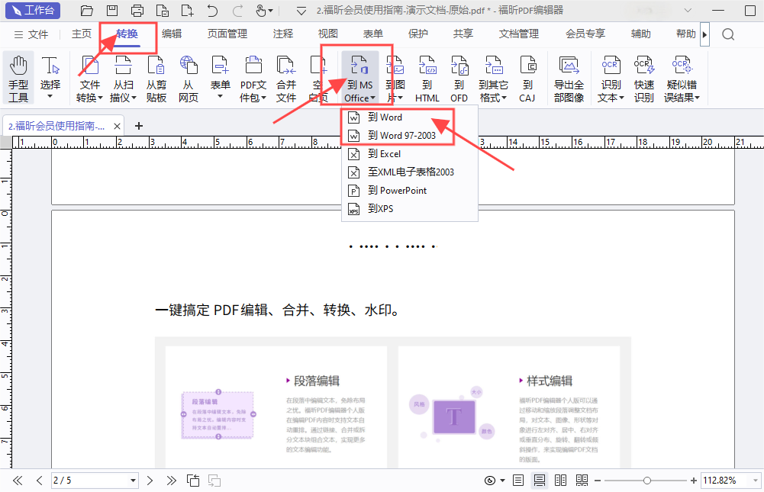
Task: Enable continuous page view mode
Action: pyautogui.click(x=540, y=481)
